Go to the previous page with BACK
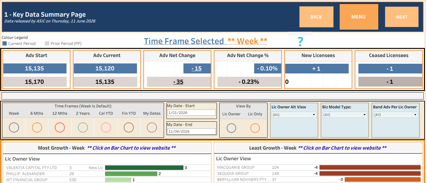Screen dimensions: 427x183 pos(316,17)
